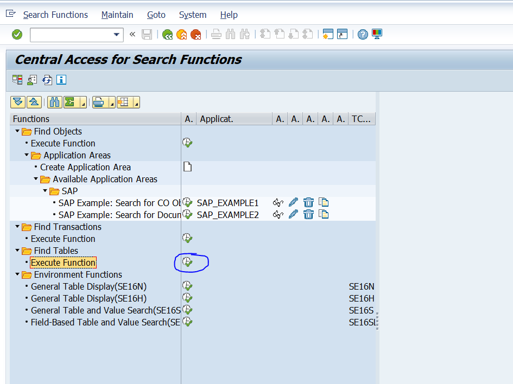Open the Help question mark icon
Image resolution: width=513 pixels, height=384 pixels.
363,35
